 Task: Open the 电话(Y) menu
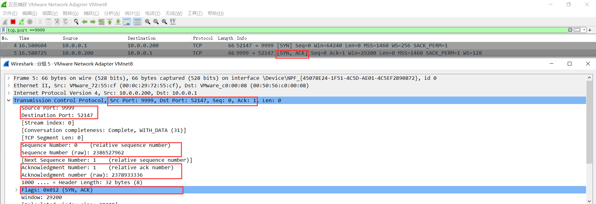[x=153, y=13]
